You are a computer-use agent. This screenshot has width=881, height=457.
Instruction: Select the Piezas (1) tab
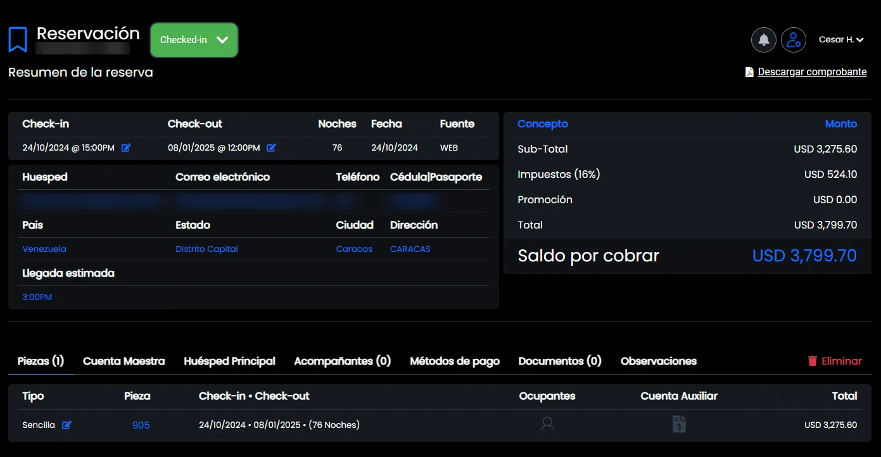41,361
